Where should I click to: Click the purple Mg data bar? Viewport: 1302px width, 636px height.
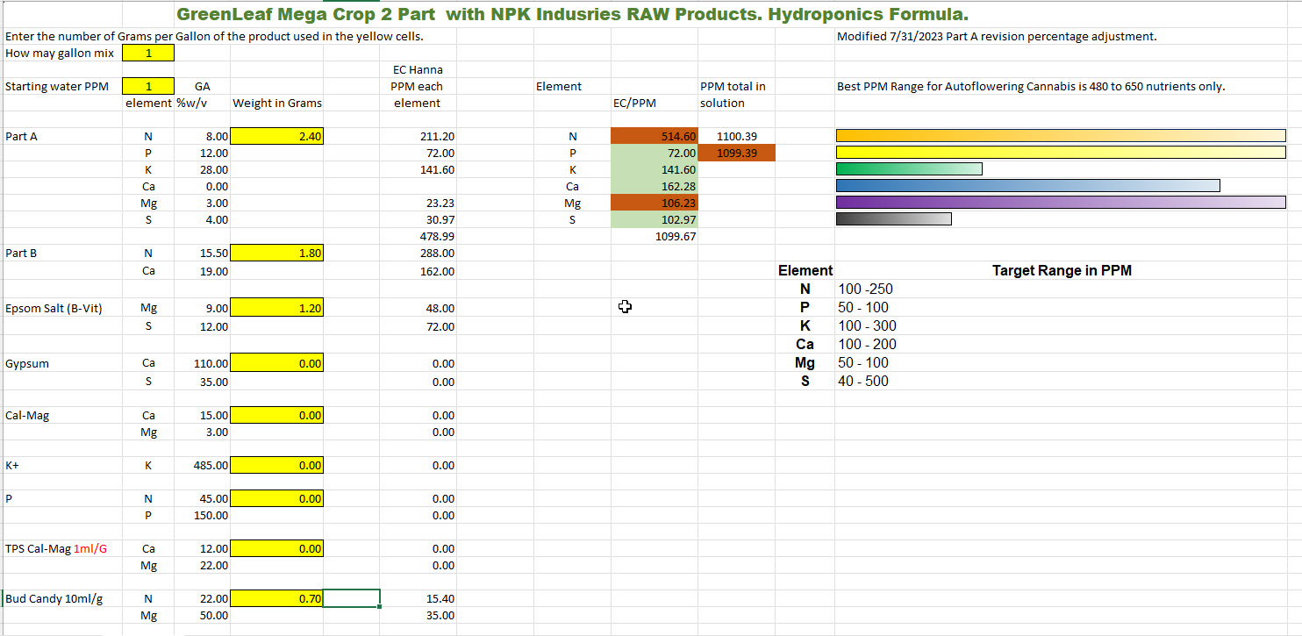[x=1061, y=202]
